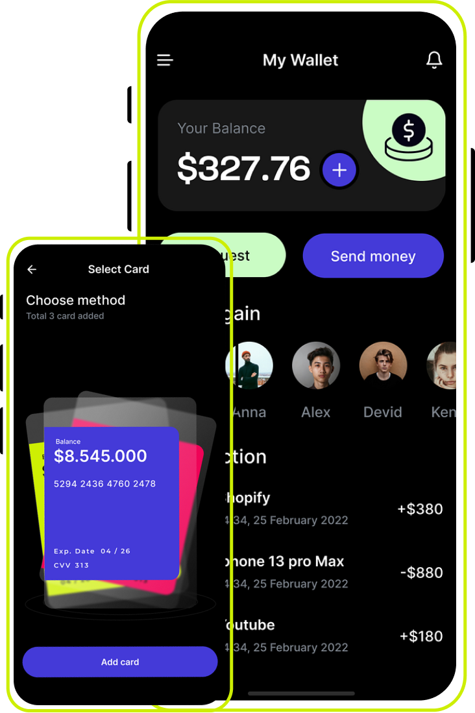Select Alex's avatar to send again
The height and width of the screenshot is (713, 475).
tap(316, 366)
